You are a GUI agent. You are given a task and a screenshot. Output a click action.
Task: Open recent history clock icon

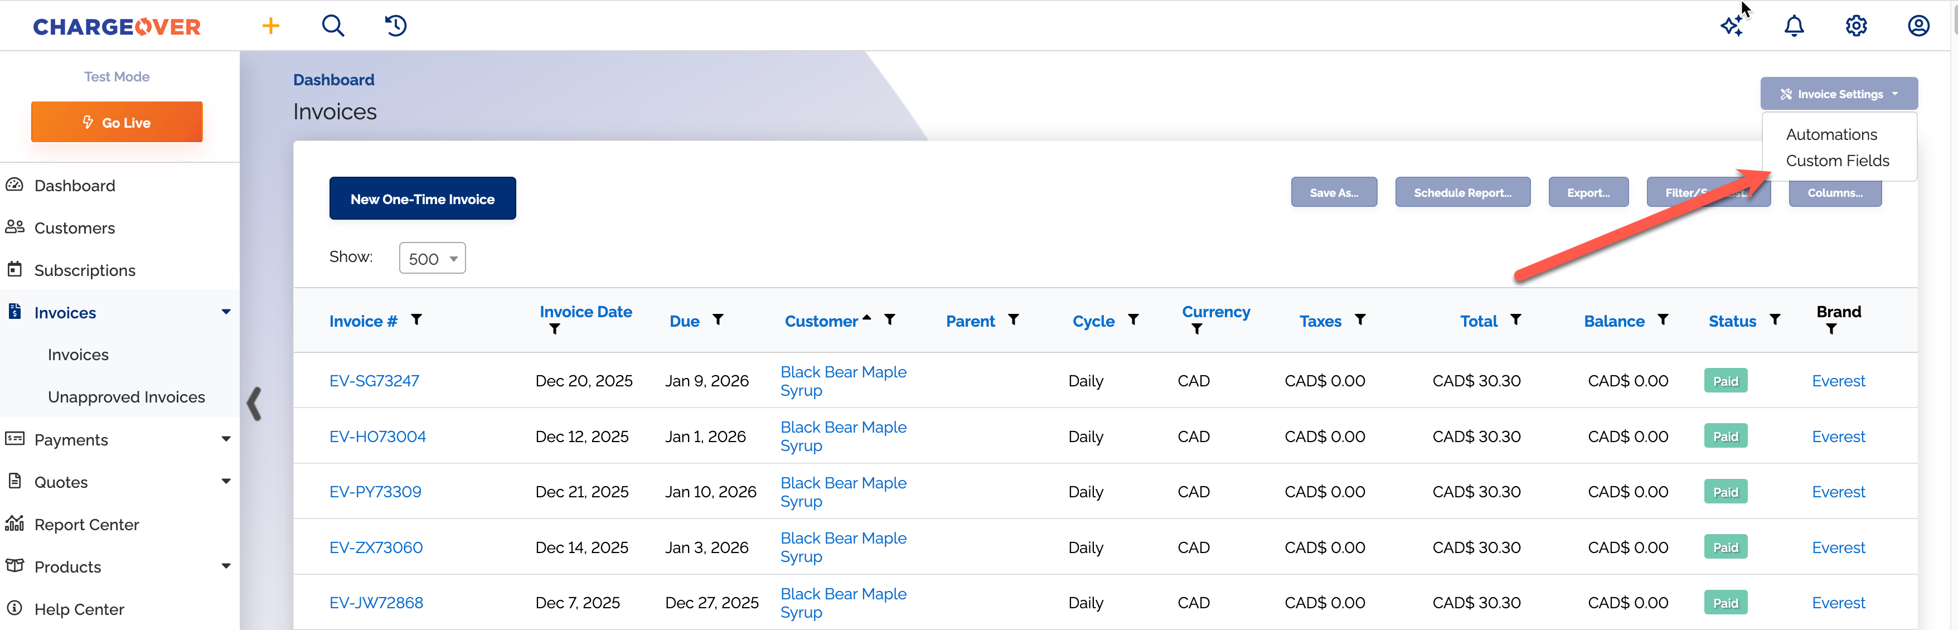point(395,26)
